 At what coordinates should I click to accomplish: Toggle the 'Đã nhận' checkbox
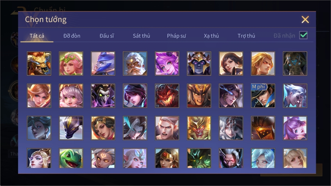point(303,35)
